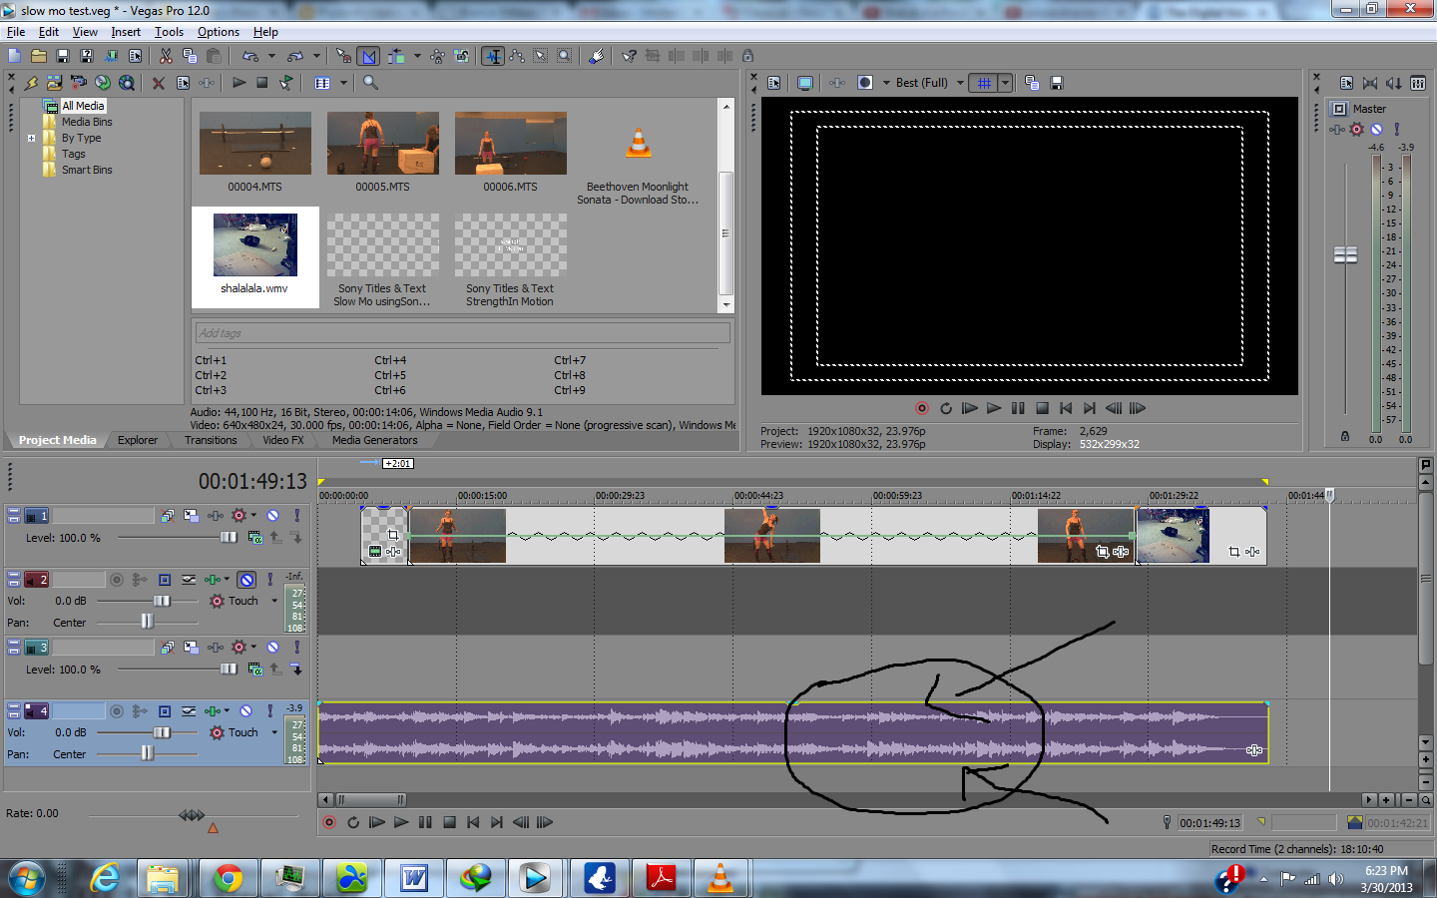Switch to the Explorer tab
Screen dimensions: 1437x898
tap(138, 440)
